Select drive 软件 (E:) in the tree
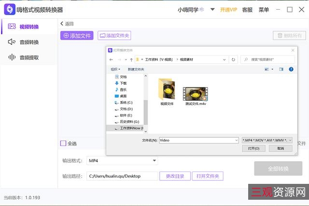This screenshot has width=309, height=206. point(126,116)
